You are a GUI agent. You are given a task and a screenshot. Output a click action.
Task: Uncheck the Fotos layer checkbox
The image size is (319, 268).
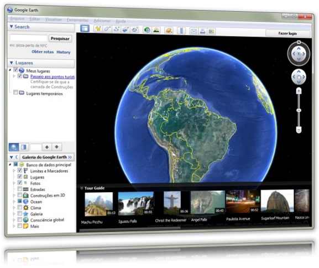(x=20, y=182)
